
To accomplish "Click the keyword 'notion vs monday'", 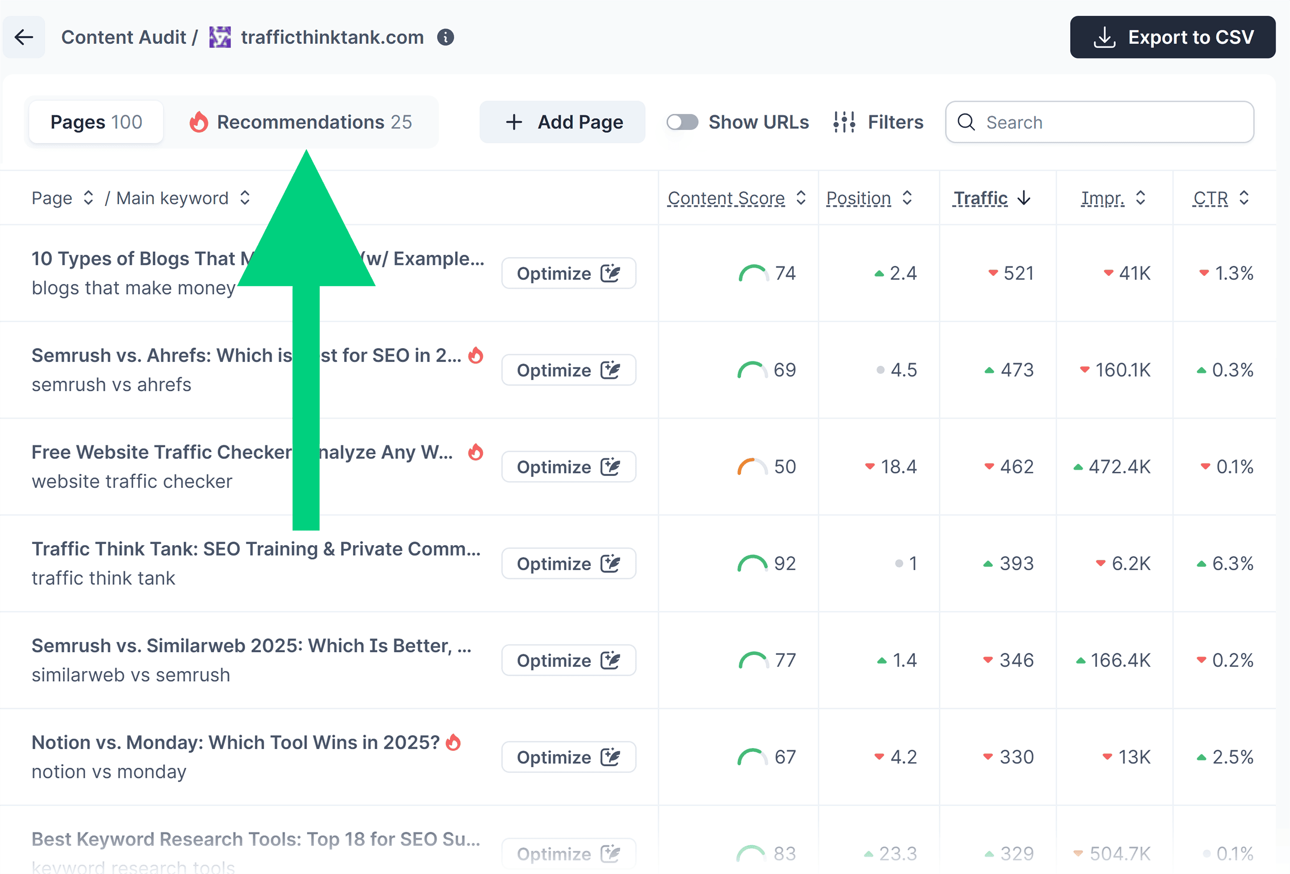I will (x=109, y=771).
